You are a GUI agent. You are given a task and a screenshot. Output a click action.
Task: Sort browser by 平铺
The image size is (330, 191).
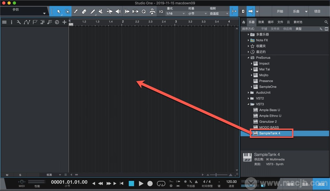coord(264,29)
